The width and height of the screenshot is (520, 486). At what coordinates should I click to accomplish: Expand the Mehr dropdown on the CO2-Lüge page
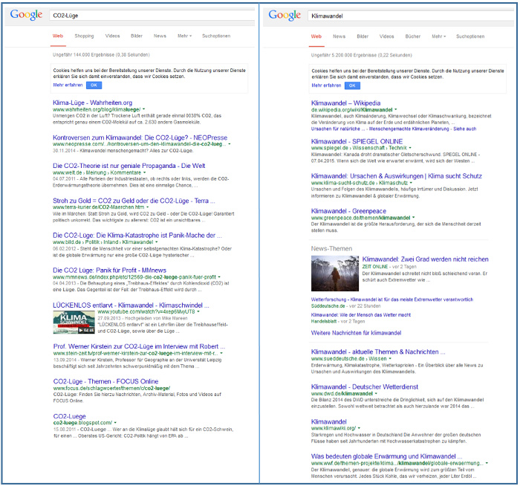pyautogui.click(x=183, y=36)
